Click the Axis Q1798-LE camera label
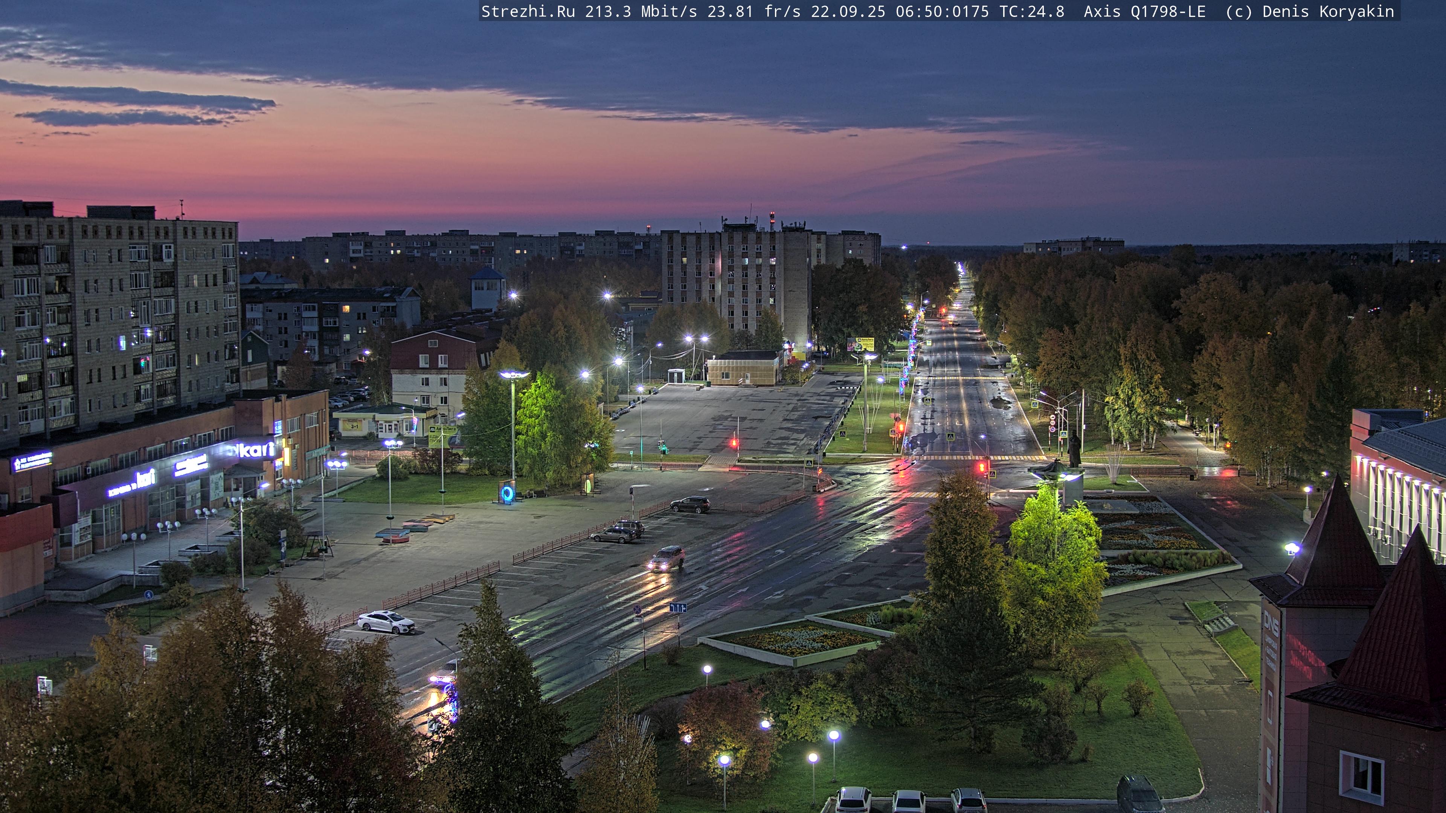The height and width of the screenshot is (813, 1446). 1144,11
